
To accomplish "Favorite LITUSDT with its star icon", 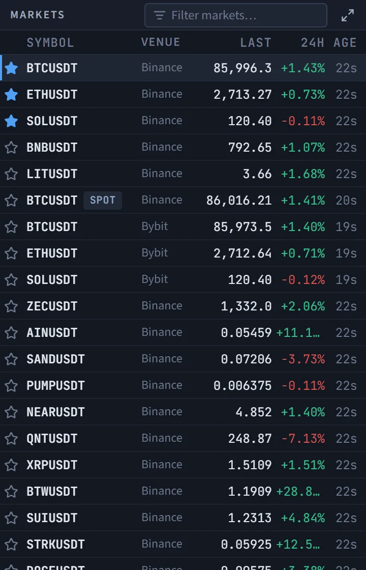I will (x=11, y=174).
